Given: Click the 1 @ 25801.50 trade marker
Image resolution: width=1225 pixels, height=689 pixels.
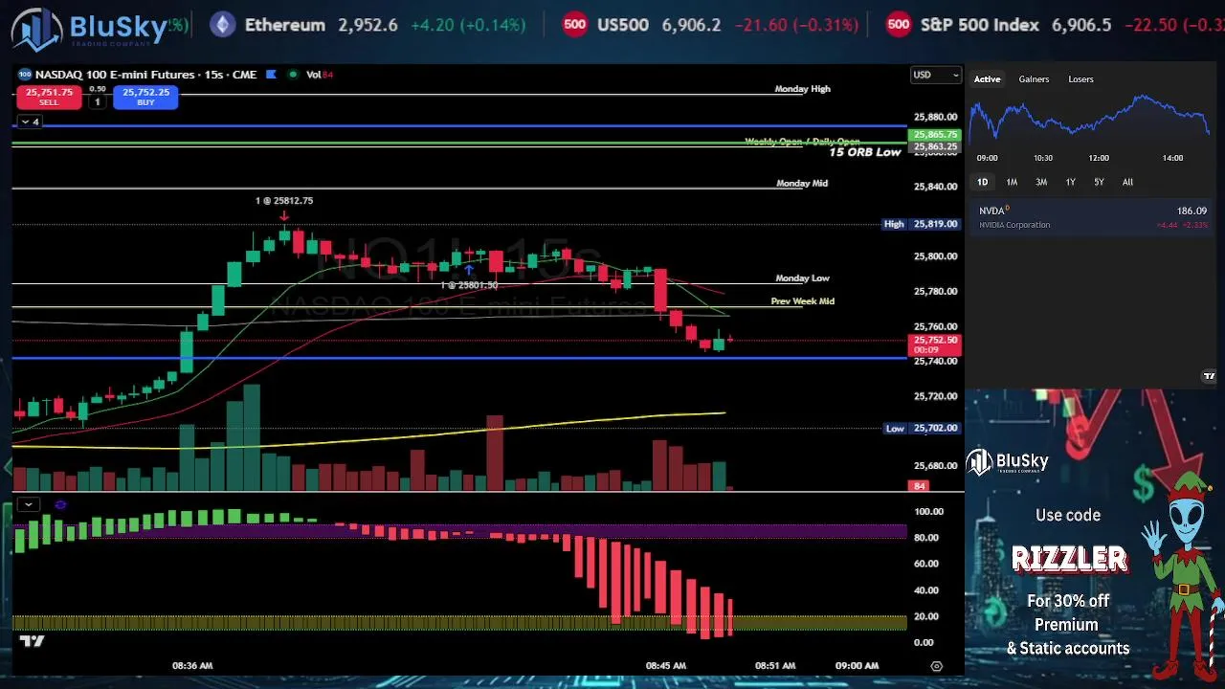Looking at the screenshot, I should click(469, 285).
